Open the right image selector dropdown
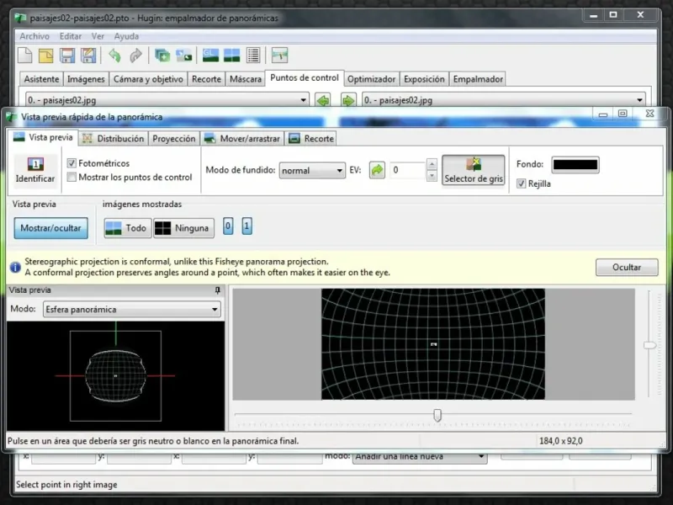The height and width of the screenshot is (505, 673). (x=503, y=100)
